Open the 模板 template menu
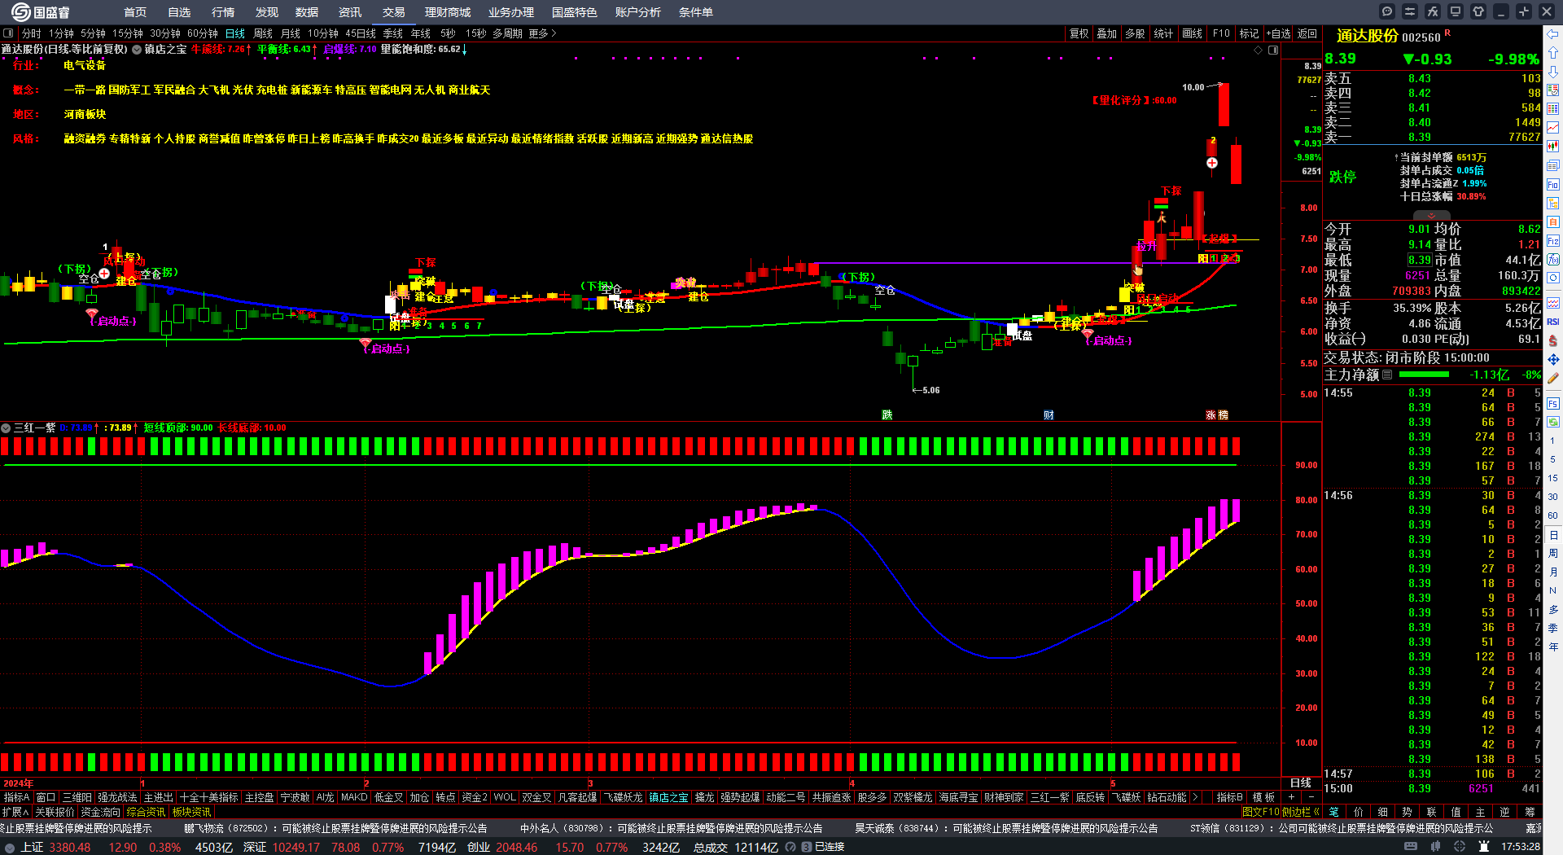This screenshot has width=1563, height=855. tap(1263, 797)
